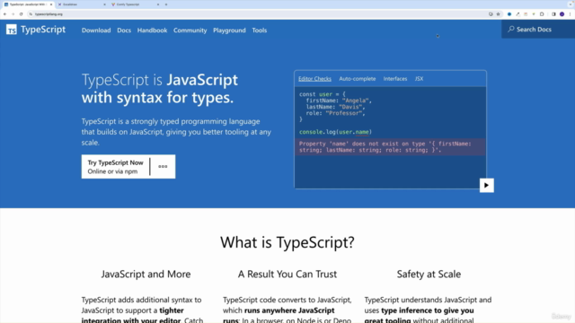575x323 pixels.
Task: Open the Download nav link
Action: 96,31
